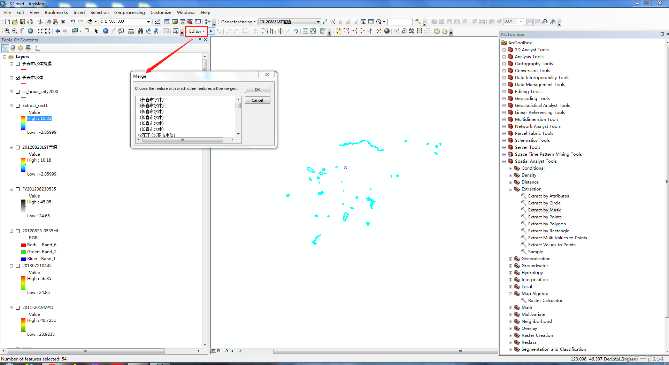Viewport: 669px width, 365px height.
Task: Toggle the FY201208230535 layer checkbox
Action: (17, 189)
